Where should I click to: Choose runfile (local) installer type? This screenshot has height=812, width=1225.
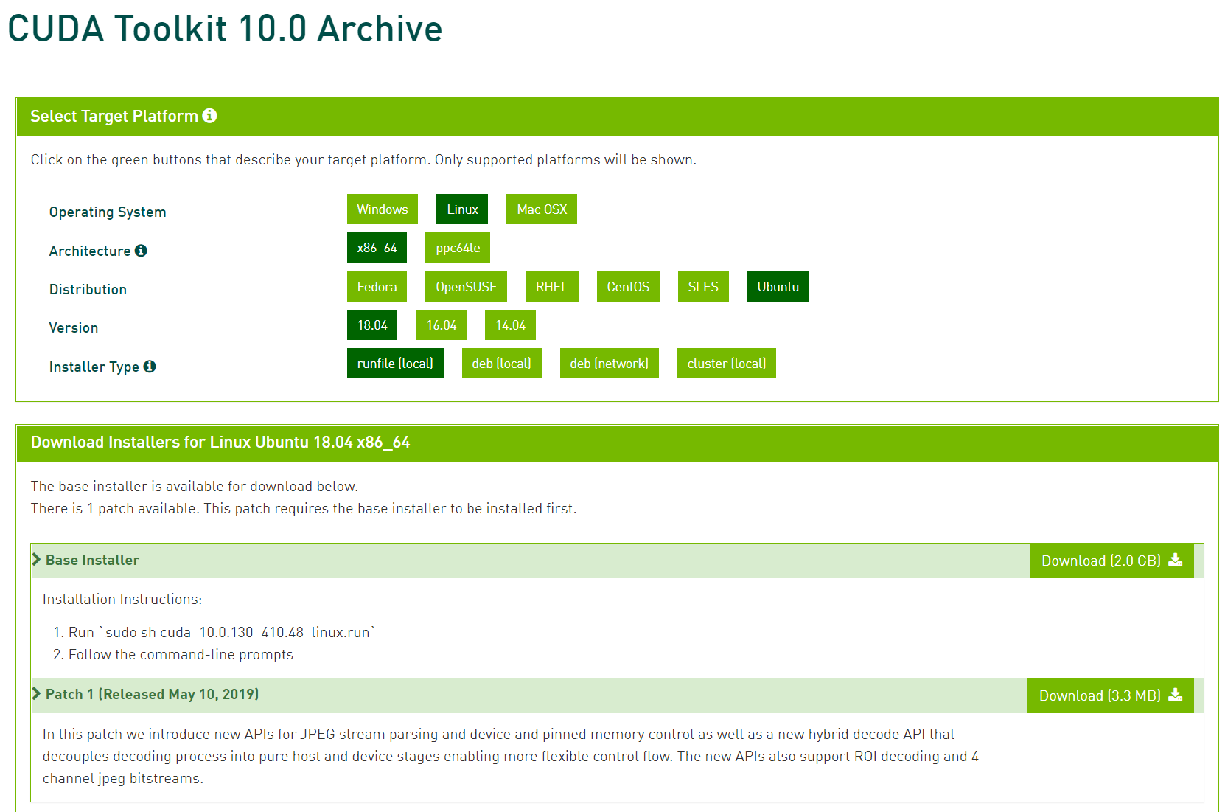[395, 364]
